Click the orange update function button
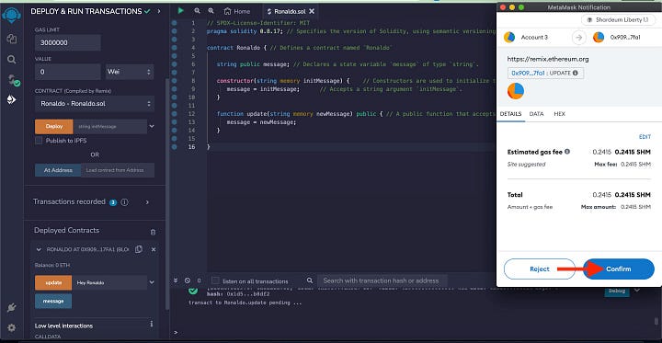 [53, 282]
